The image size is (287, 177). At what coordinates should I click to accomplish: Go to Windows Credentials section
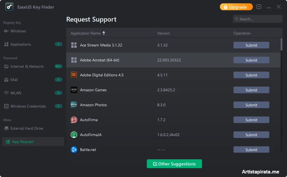coord(28,106)
